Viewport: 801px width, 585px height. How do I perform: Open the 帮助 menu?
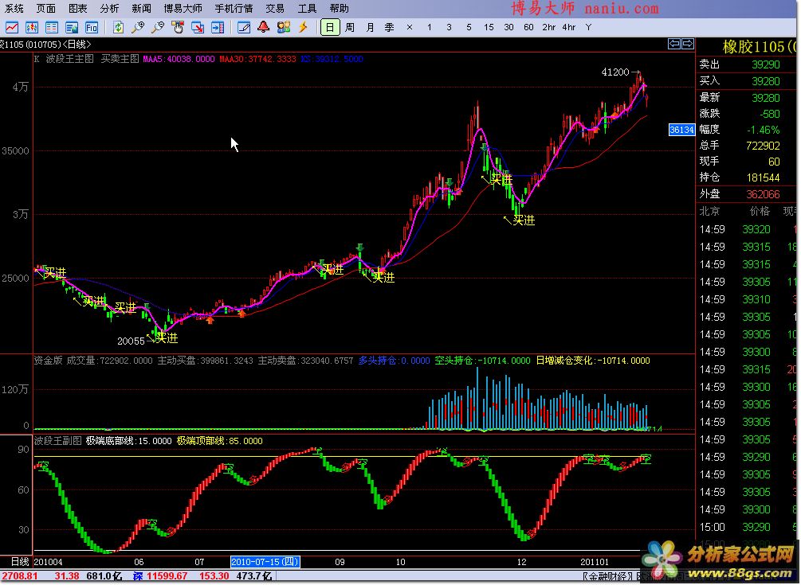[x=340, y=9]
